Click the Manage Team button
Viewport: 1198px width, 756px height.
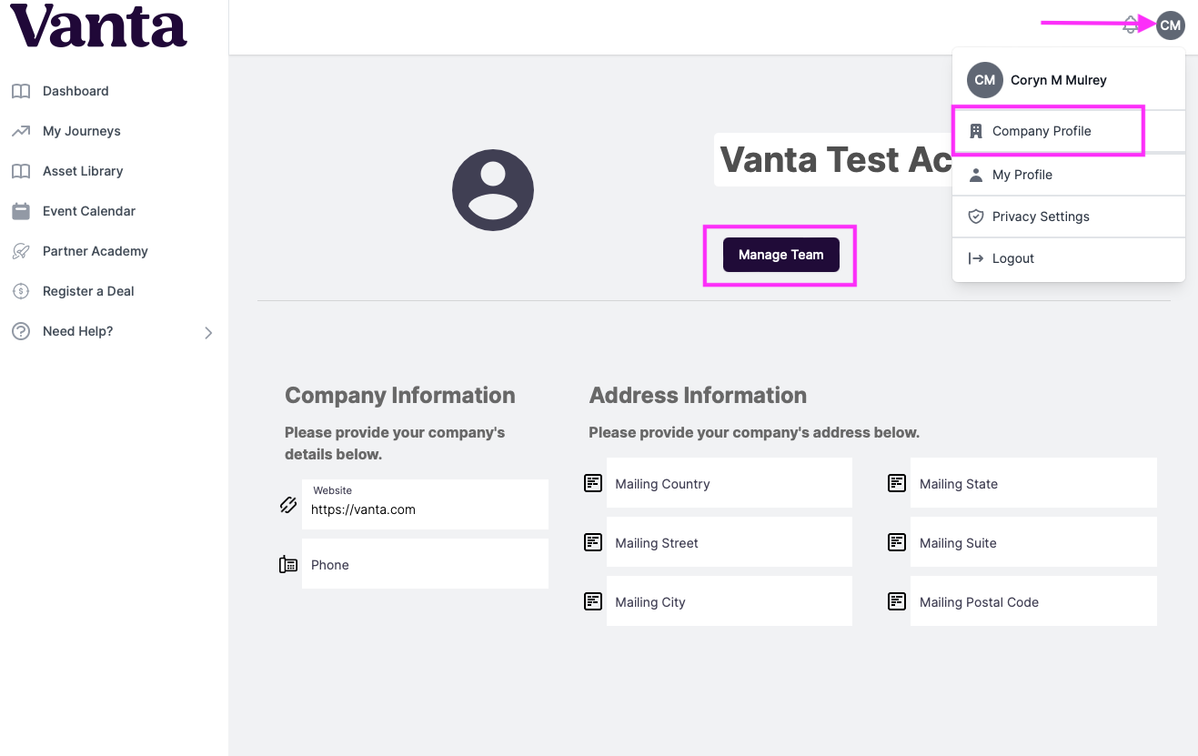click(x=780, y=255)
